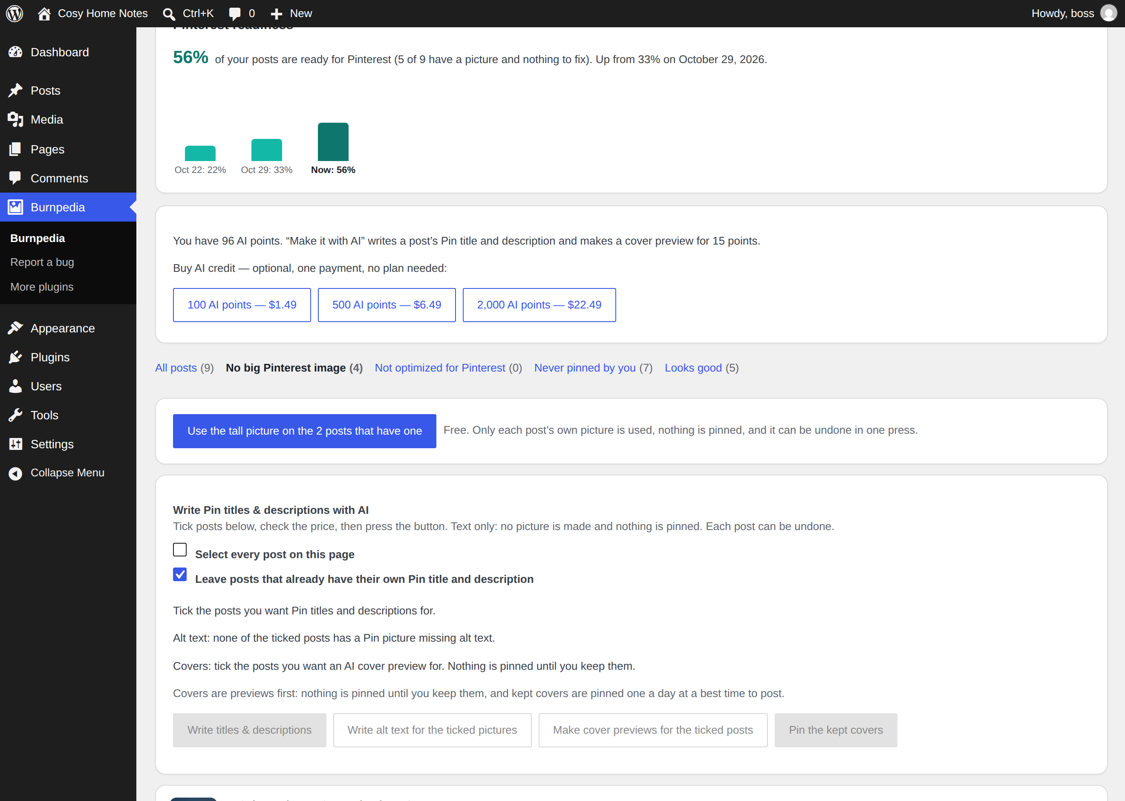Click Write titles & descriptions button
The width and height of the screenshot is (1125, 801).
point(250,730)
